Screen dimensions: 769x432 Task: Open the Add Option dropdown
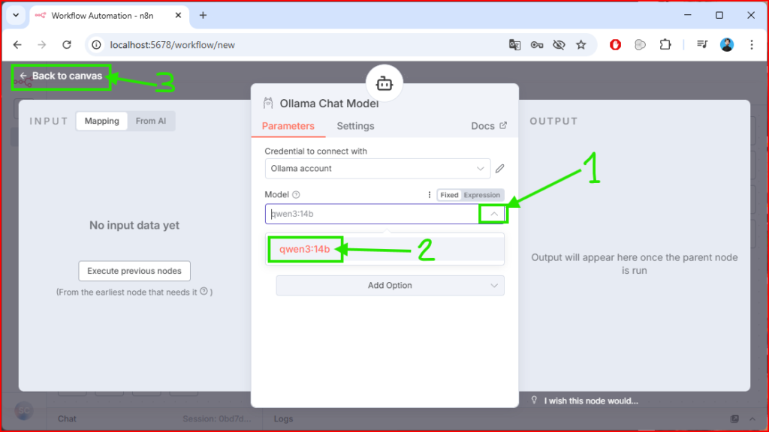click(x=390, y=285)
